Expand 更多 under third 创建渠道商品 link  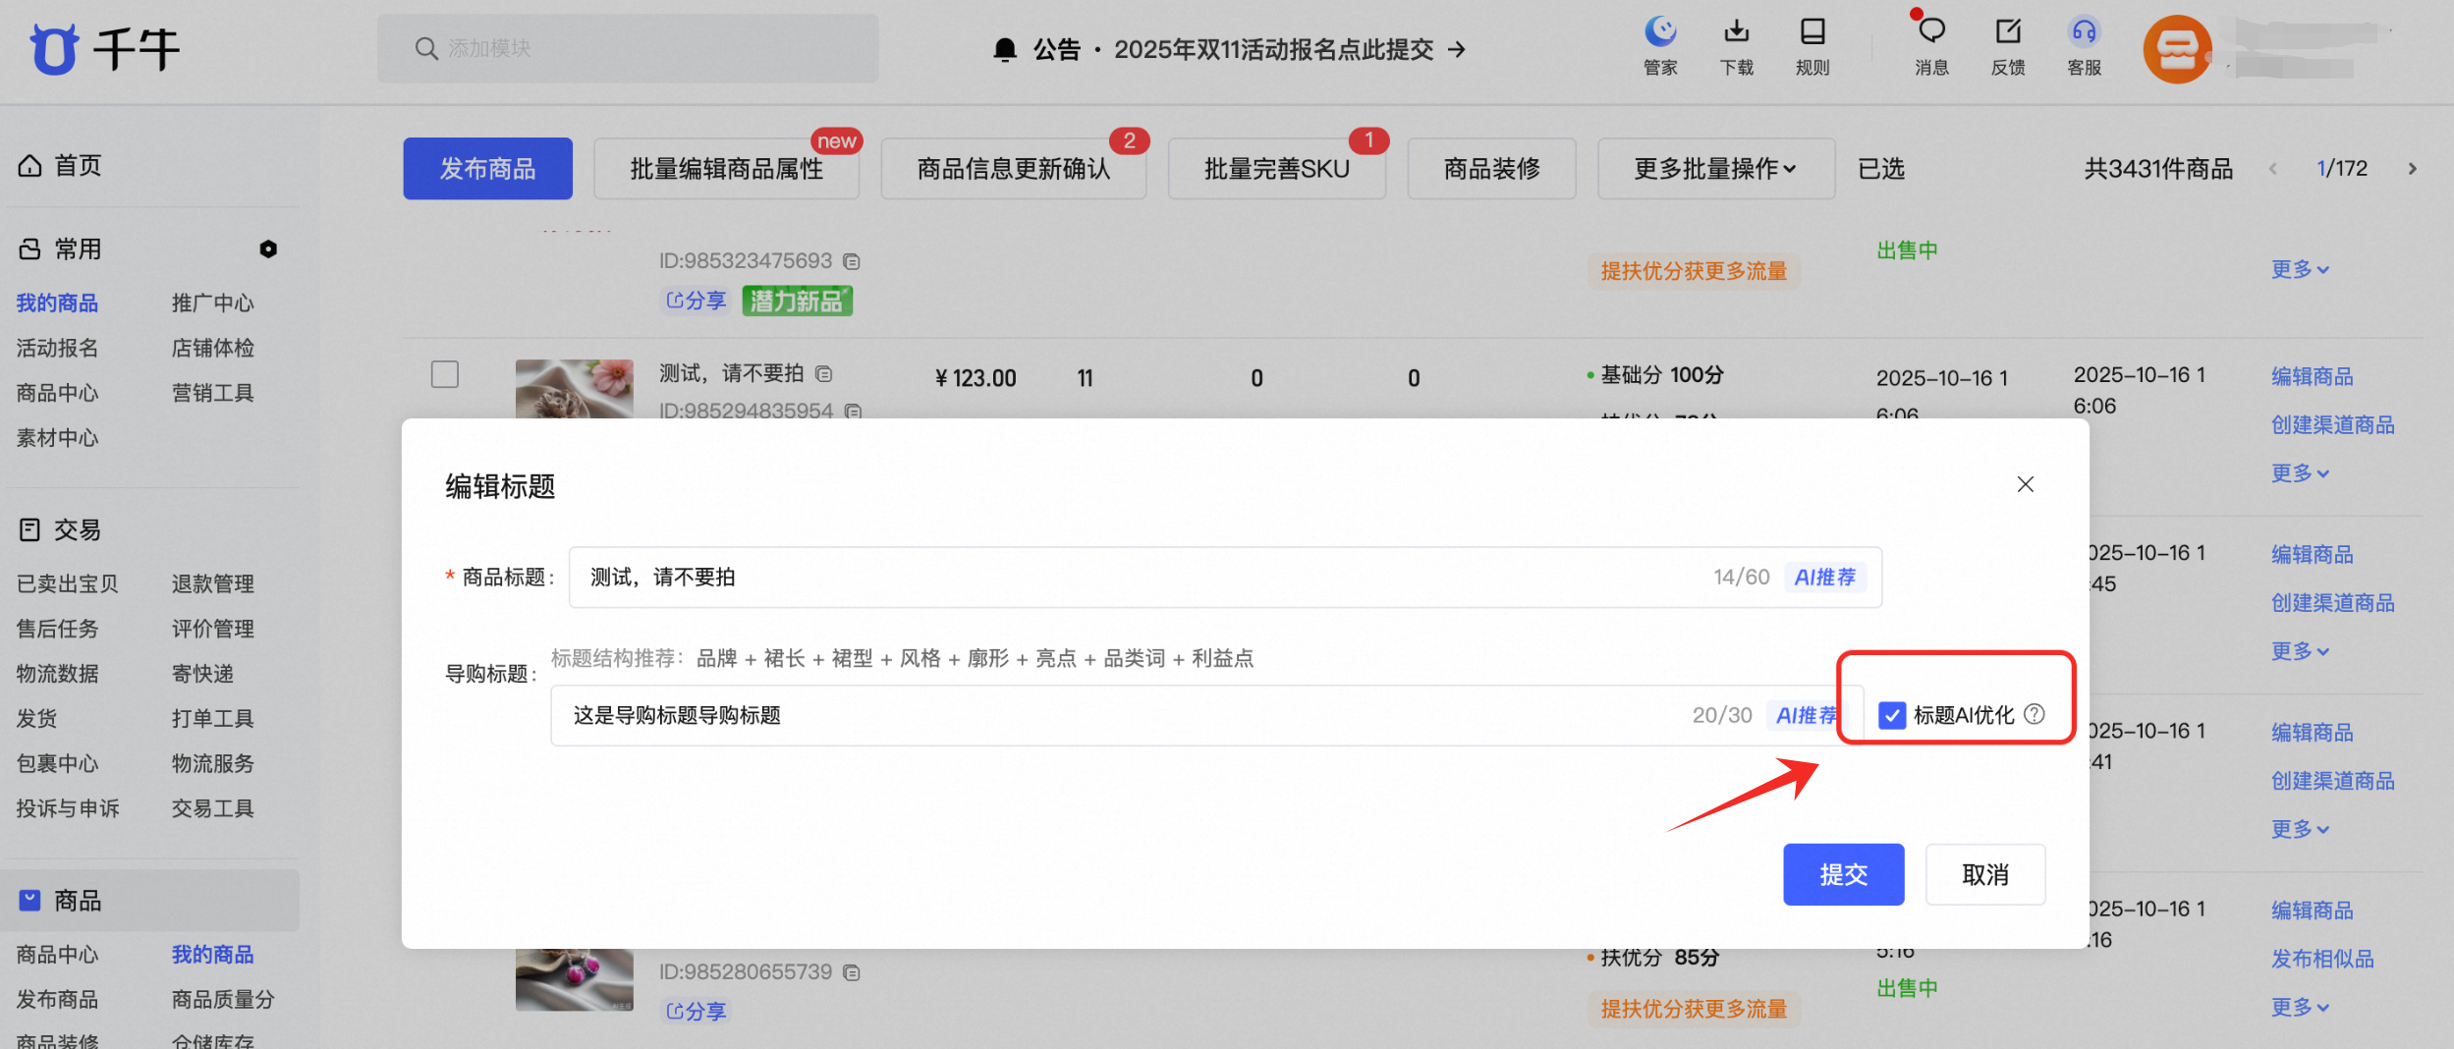pos(2300,829)
